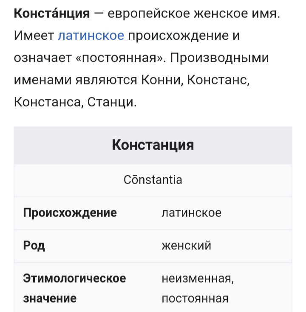Click the "Род" row label
Screen dimensions: 306x312
click(x=34, y=246)
